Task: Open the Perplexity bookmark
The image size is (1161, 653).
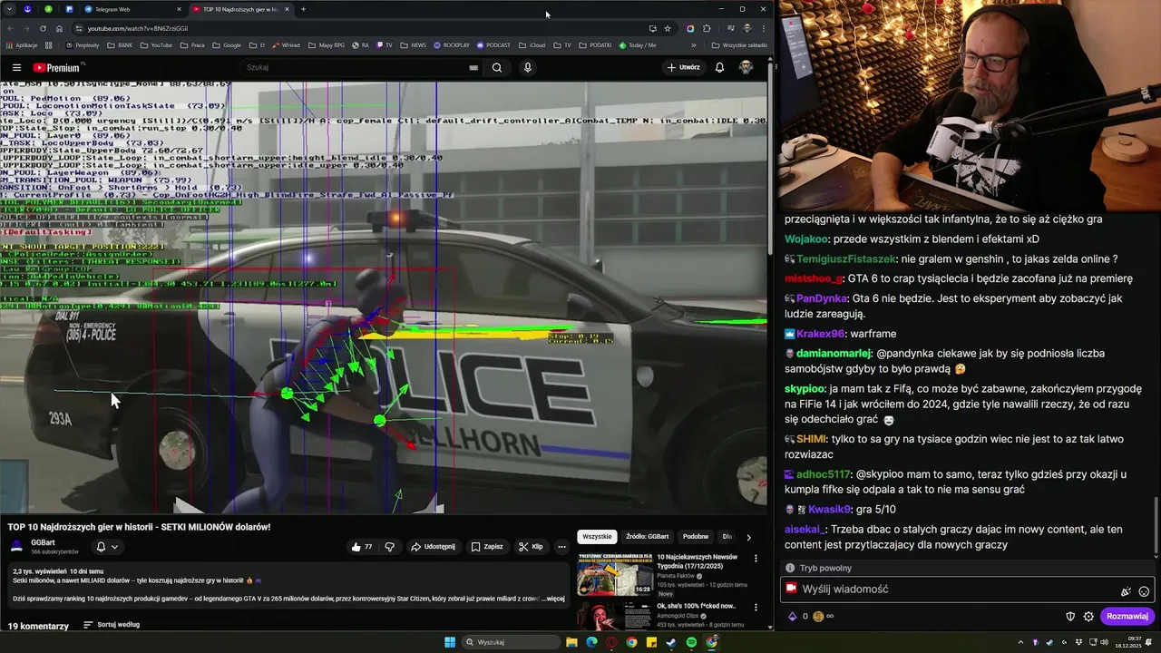Action: [83, 44]
